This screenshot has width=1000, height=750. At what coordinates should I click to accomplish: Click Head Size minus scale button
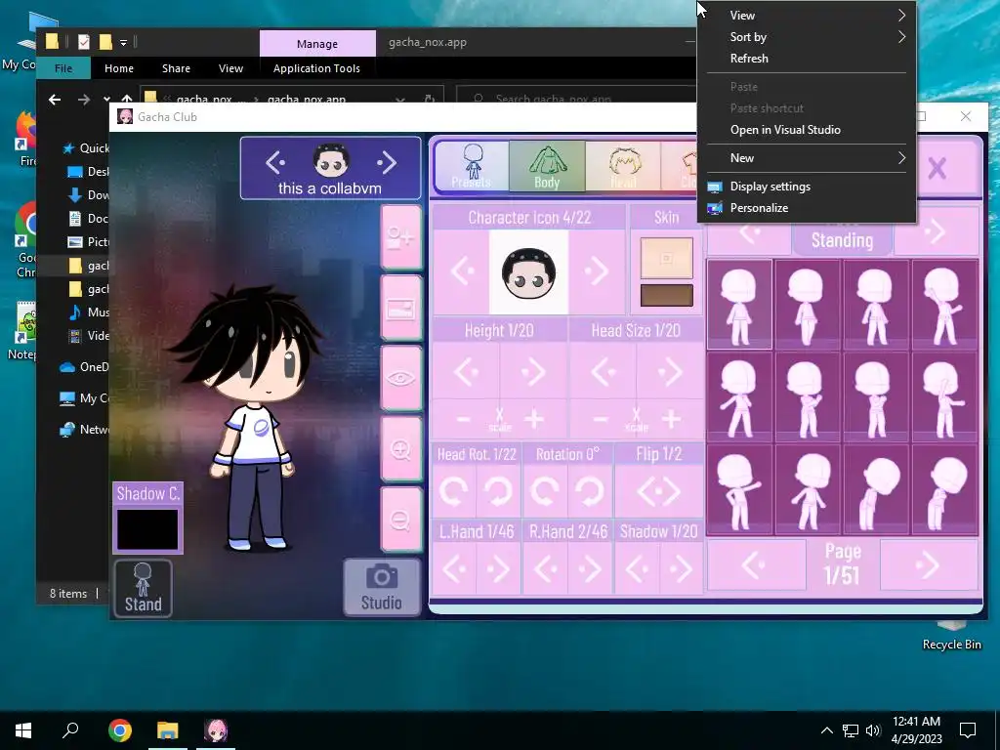point(601,419)
